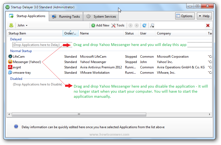Clear search with the red X
The width and height of the screenshot is (221, 145).
point(208,25)
